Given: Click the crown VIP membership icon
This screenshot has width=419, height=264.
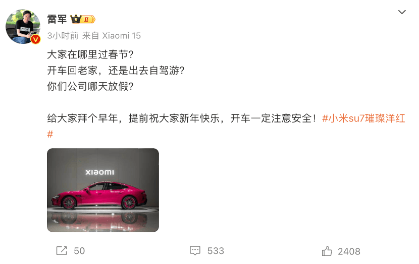Looking at the screenshot, I should tap(76, 19).
